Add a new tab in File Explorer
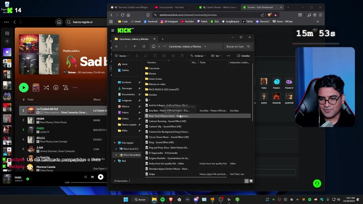This screenshot has height=204, width=363. 162,39
